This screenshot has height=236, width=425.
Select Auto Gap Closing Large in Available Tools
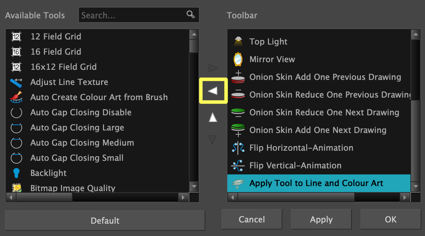[x=77, y=127]
